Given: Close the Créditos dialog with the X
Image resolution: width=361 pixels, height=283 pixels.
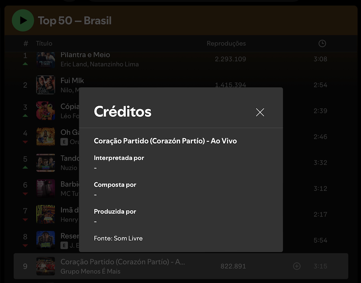Looking at the screenshot, I should coord(260,112).
